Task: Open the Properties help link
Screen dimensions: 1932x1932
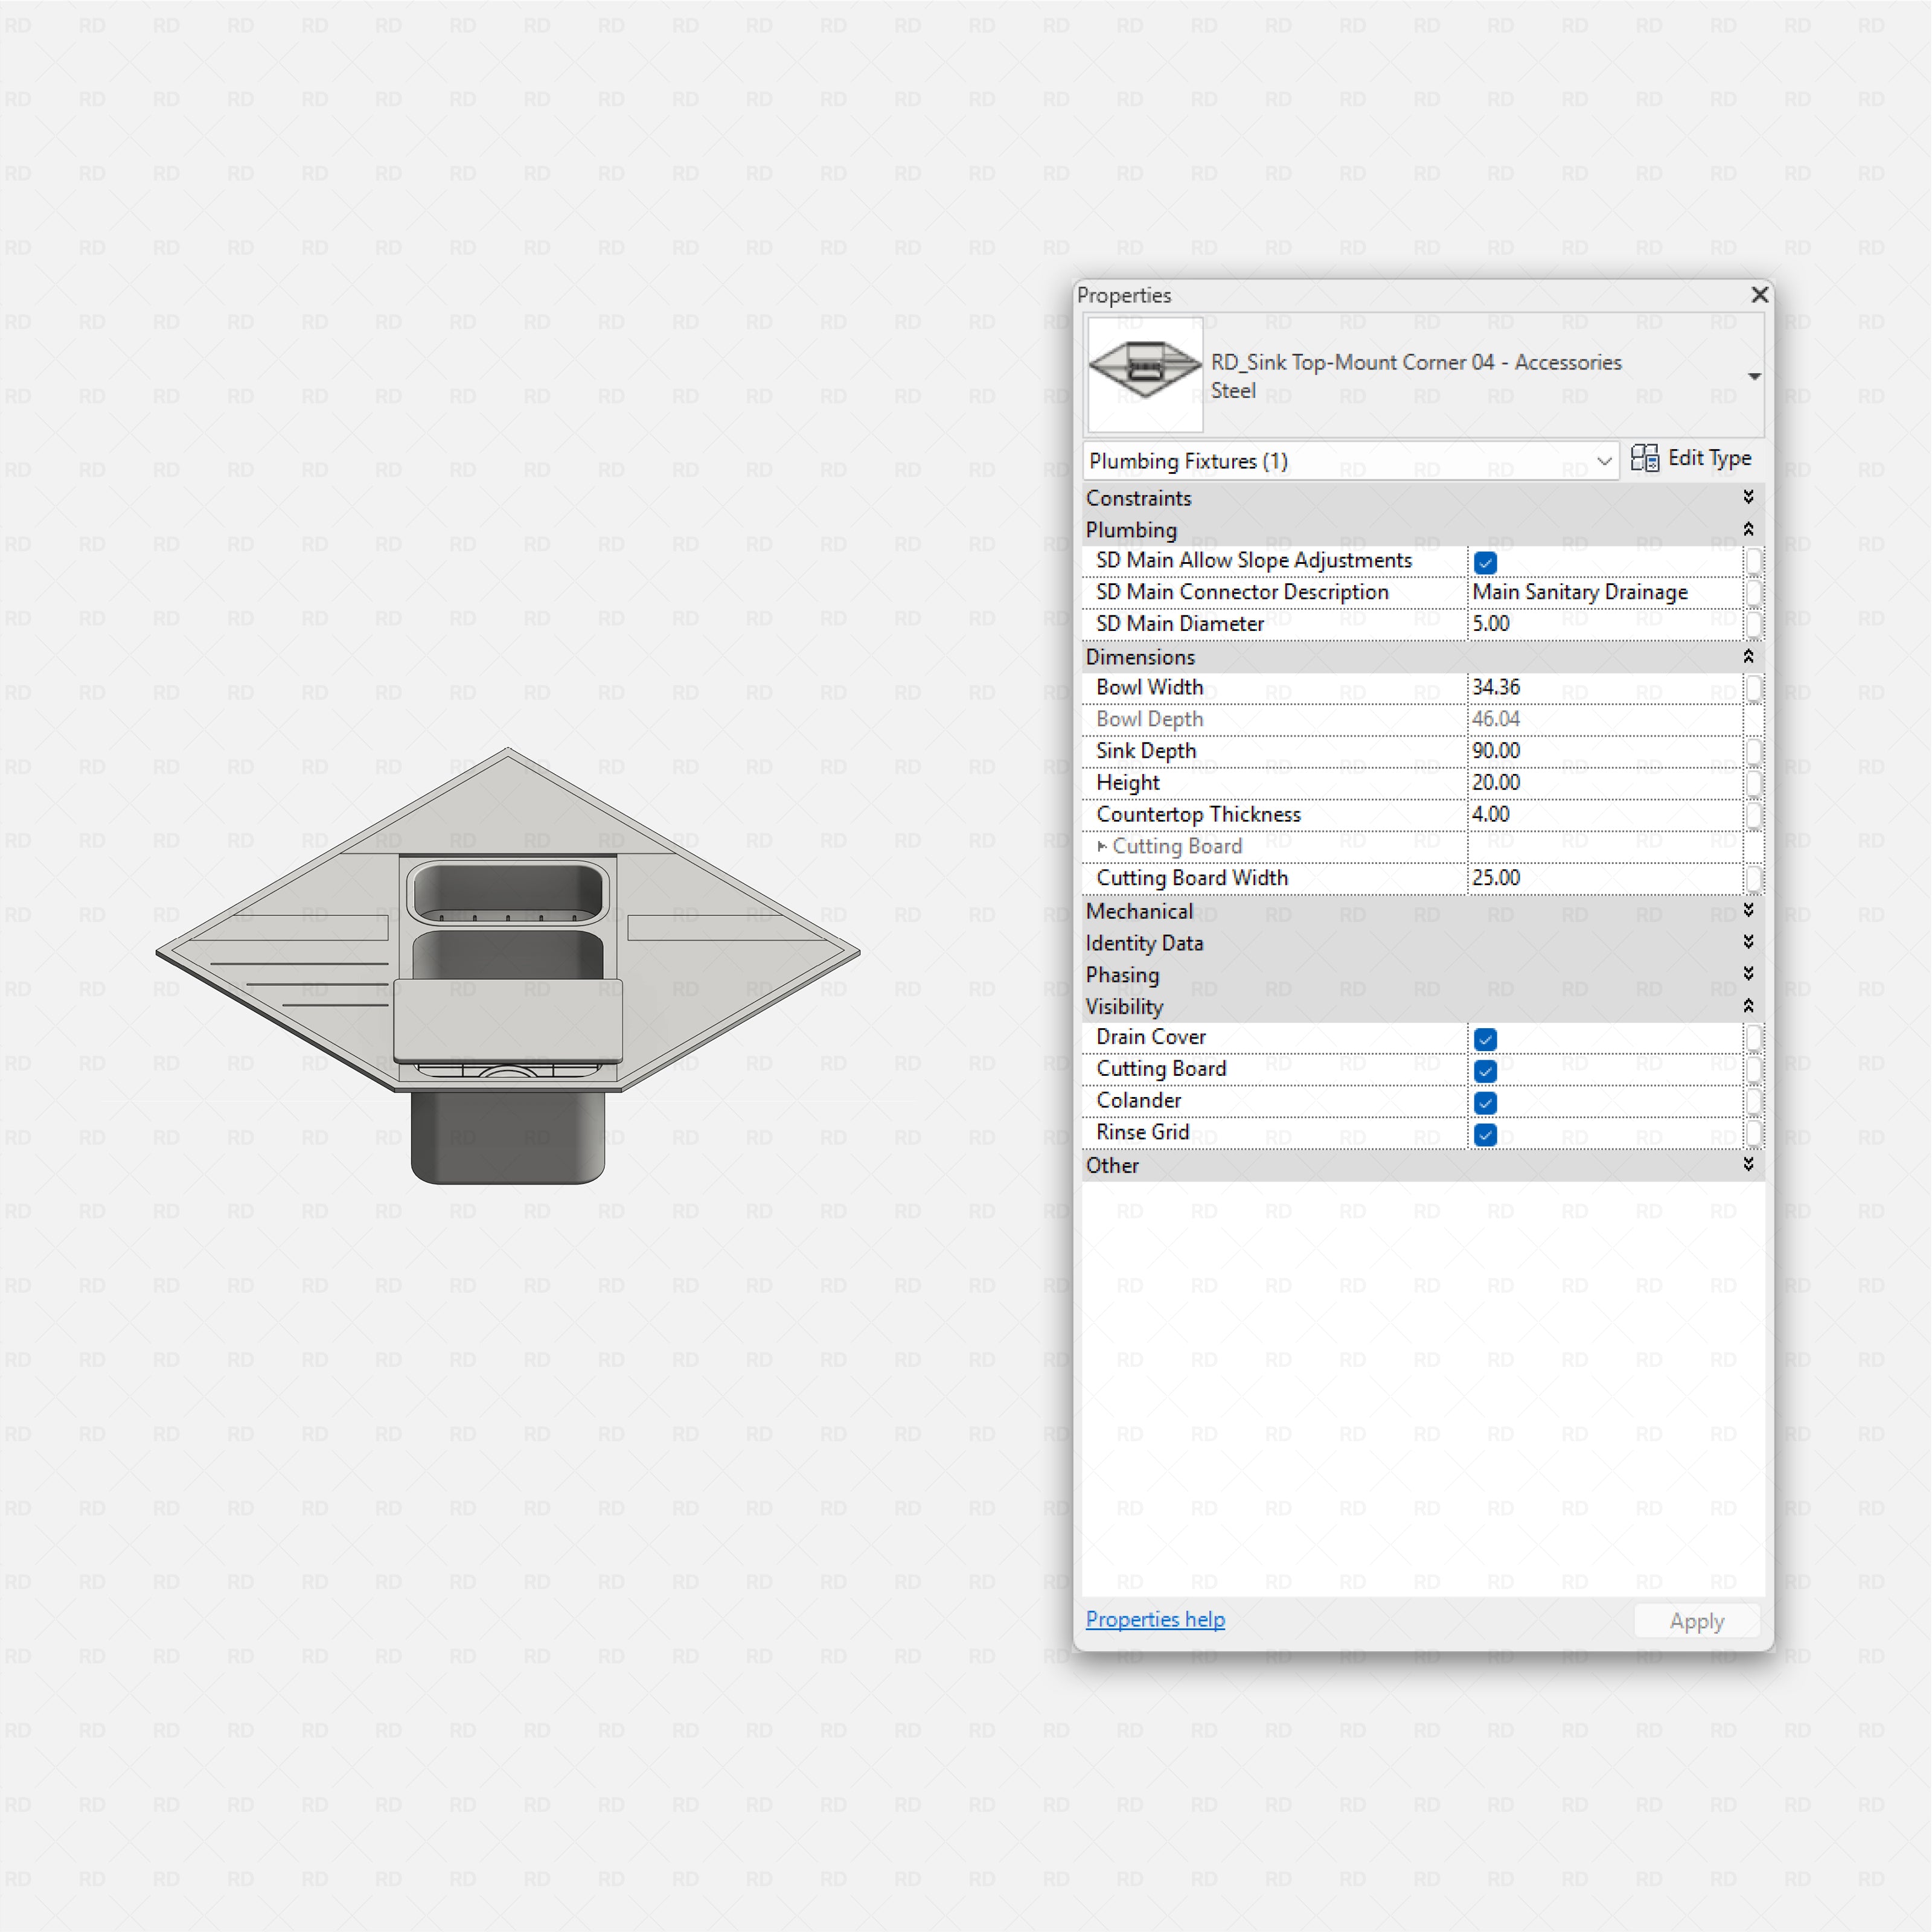Action: (1154, 1619)
